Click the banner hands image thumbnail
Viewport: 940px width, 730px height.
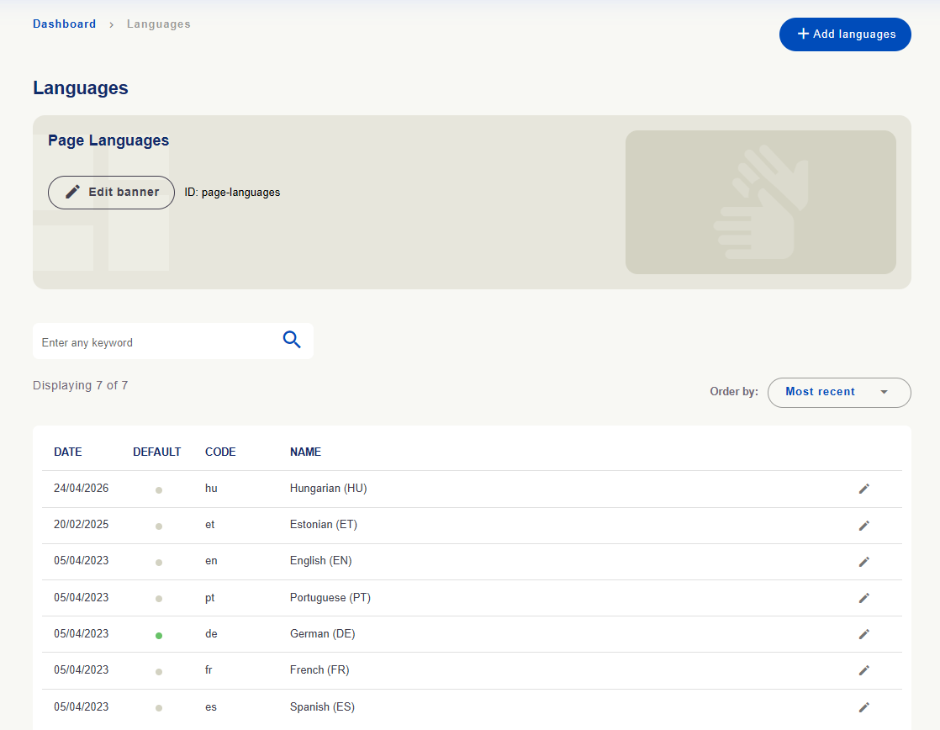[760, 202]
